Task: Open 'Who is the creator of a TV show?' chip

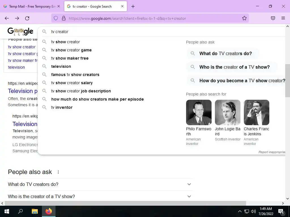Action: [232, 67]
